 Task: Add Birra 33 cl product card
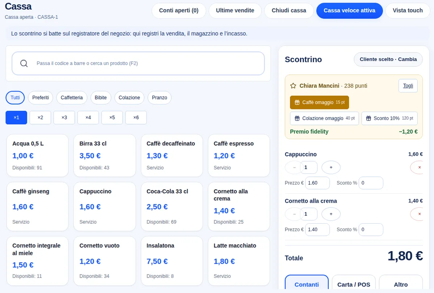(x=105, y=156)
